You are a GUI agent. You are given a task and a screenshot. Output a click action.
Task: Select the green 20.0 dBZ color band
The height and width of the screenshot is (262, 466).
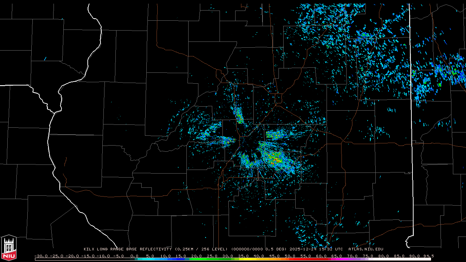[x=197, y=259]
